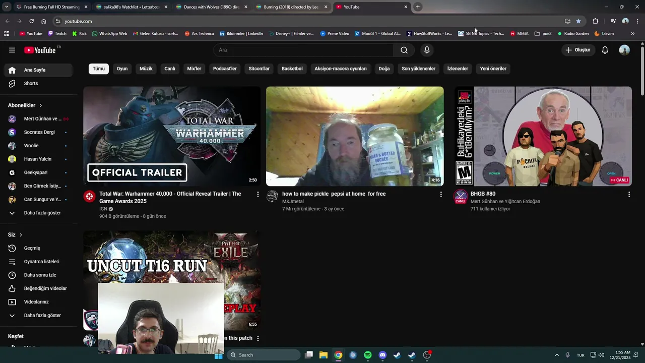Expand Daha fazla göster under the Siz section
645x363 pixels.
click(38, 315)
